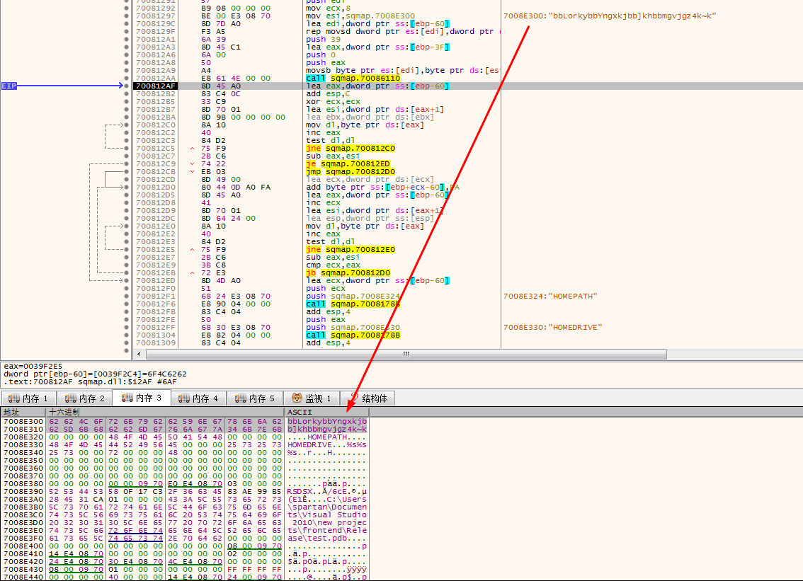Toggle breakpoint dot at address 700812D0
803x581 pixels.
tap(127, 188)
